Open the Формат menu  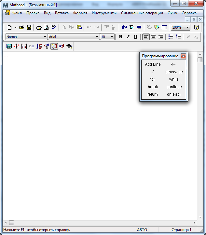(80, 13)
